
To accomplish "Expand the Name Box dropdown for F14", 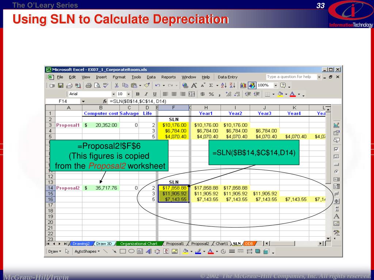I will (x=83, y=101).
